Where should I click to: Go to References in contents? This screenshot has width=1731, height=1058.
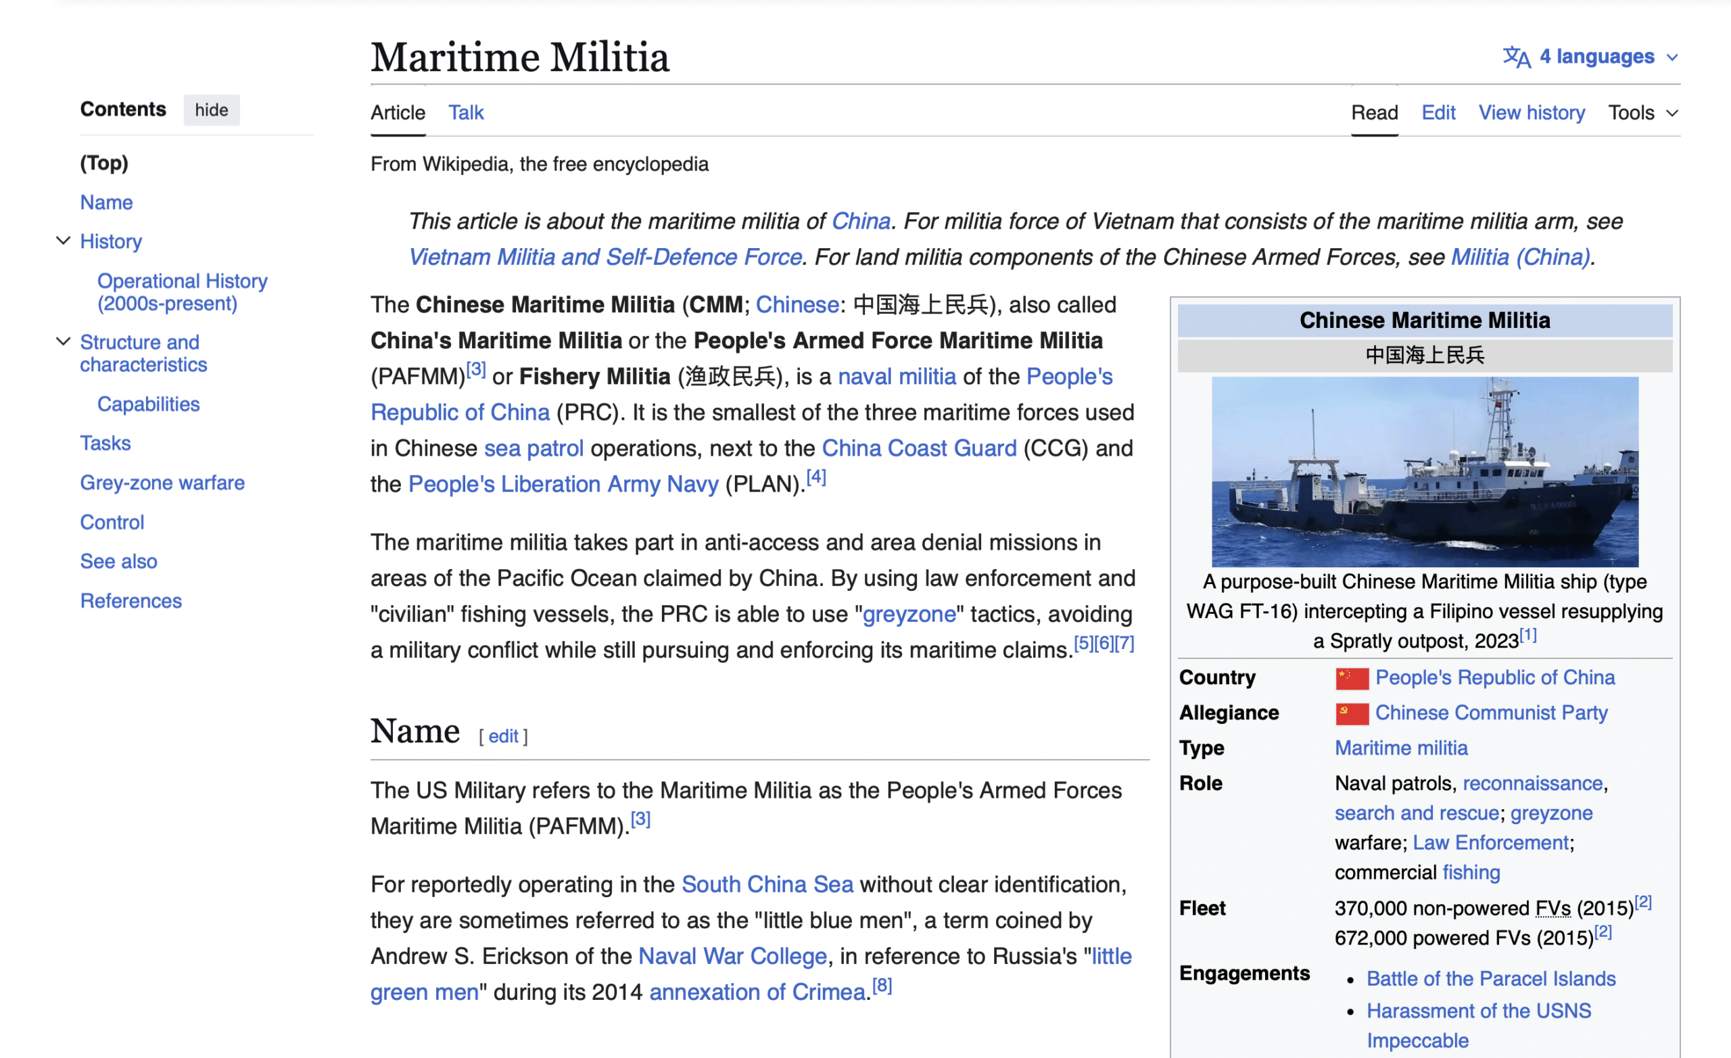click(x=131, y=600)
